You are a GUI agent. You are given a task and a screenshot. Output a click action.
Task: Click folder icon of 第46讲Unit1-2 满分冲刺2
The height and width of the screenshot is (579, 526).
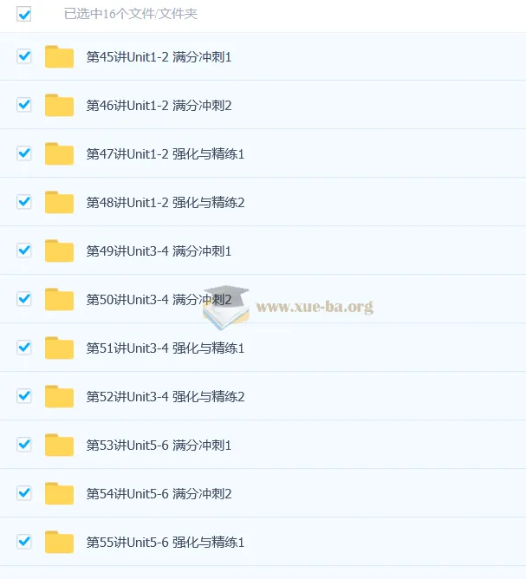coord(59,105)
